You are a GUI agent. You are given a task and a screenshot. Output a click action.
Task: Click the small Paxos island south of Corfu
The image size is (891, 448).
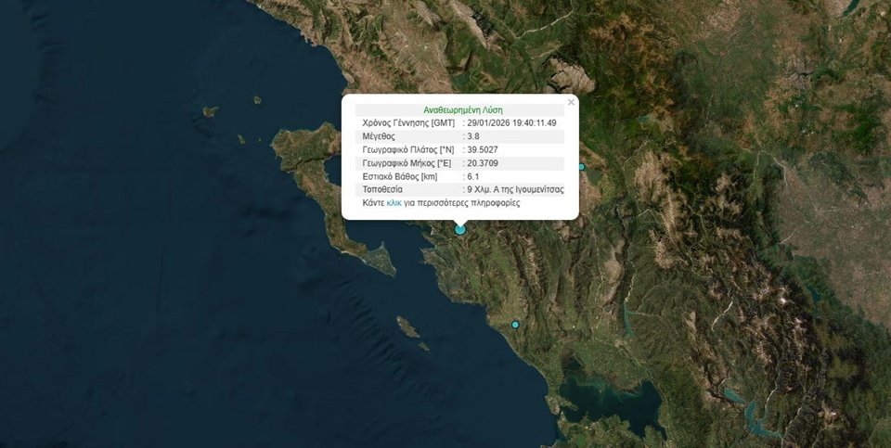407,326
